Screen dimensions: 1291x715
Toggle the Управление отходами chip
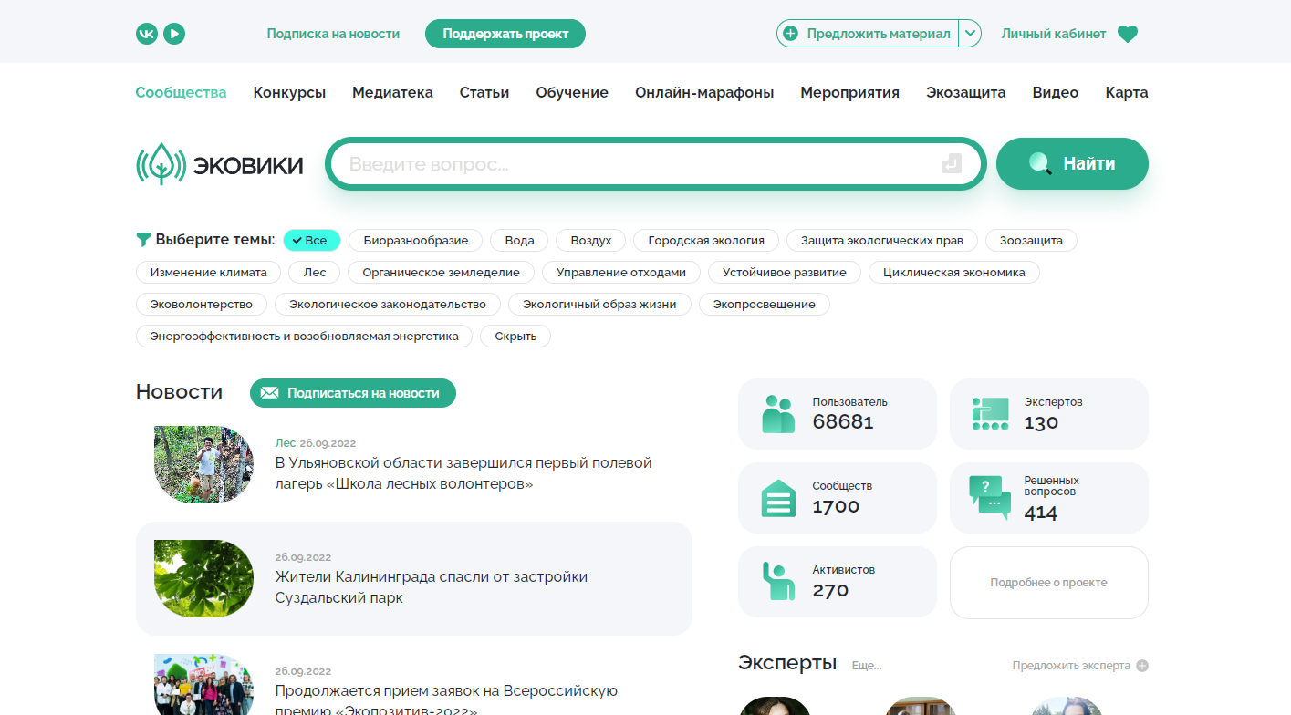pyautogui.click(x=621, y=272)
